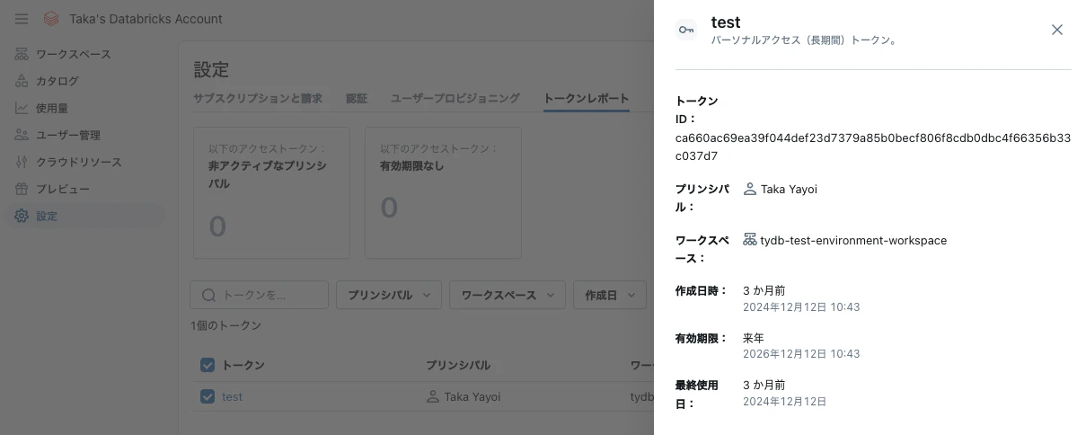This screenshot has width=1086, height=435.
Task: Click the プリンシパル column header
Action: point(458,365)
